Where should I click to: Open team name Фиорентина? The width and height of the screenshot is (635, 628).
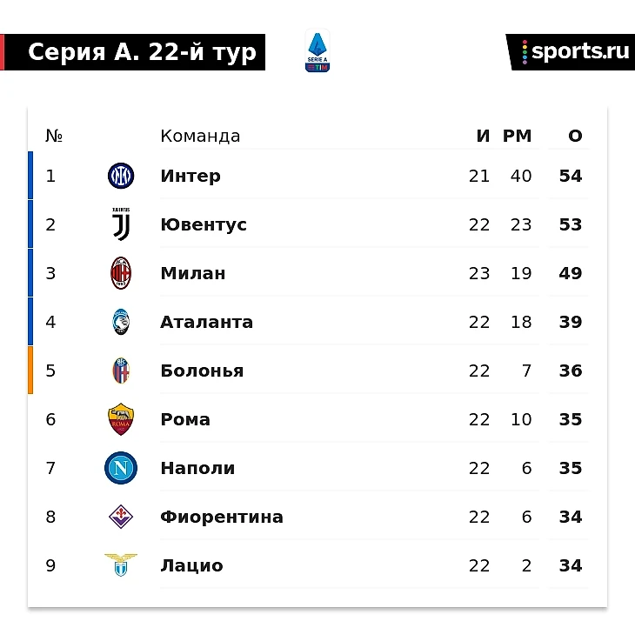pos(222,517)
